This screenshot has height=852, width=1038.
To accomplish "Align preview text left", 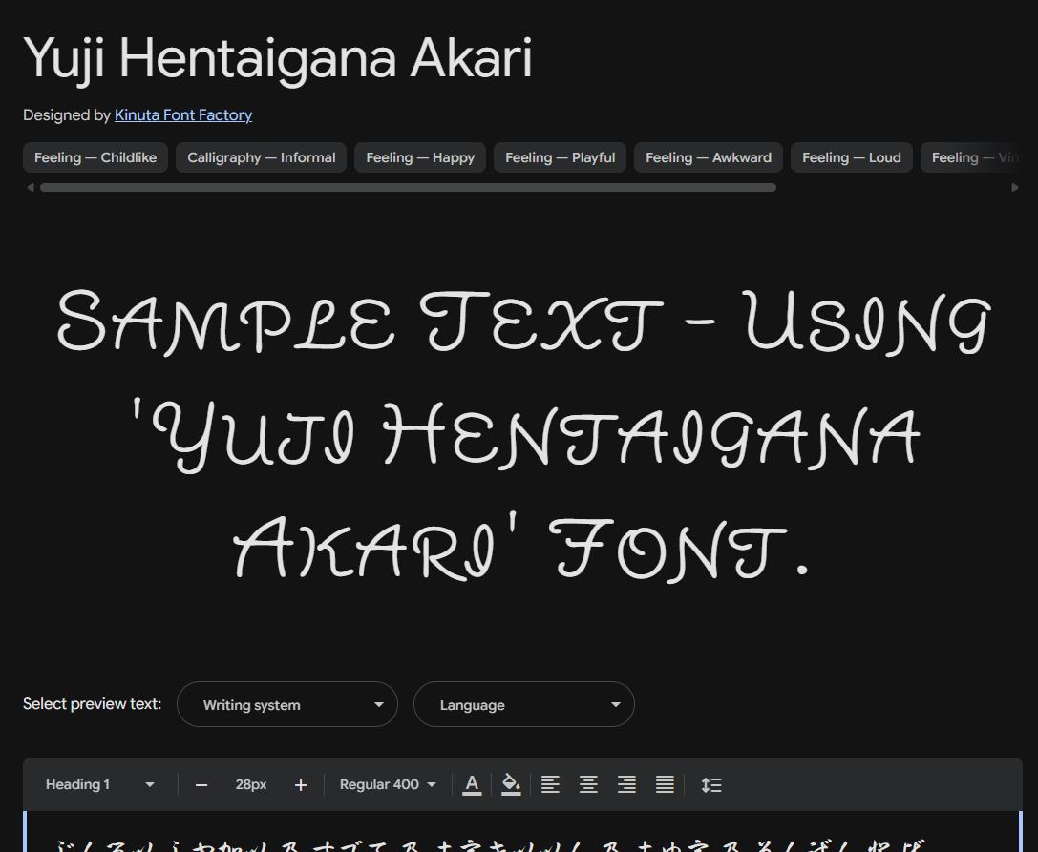I will (550, 784).
